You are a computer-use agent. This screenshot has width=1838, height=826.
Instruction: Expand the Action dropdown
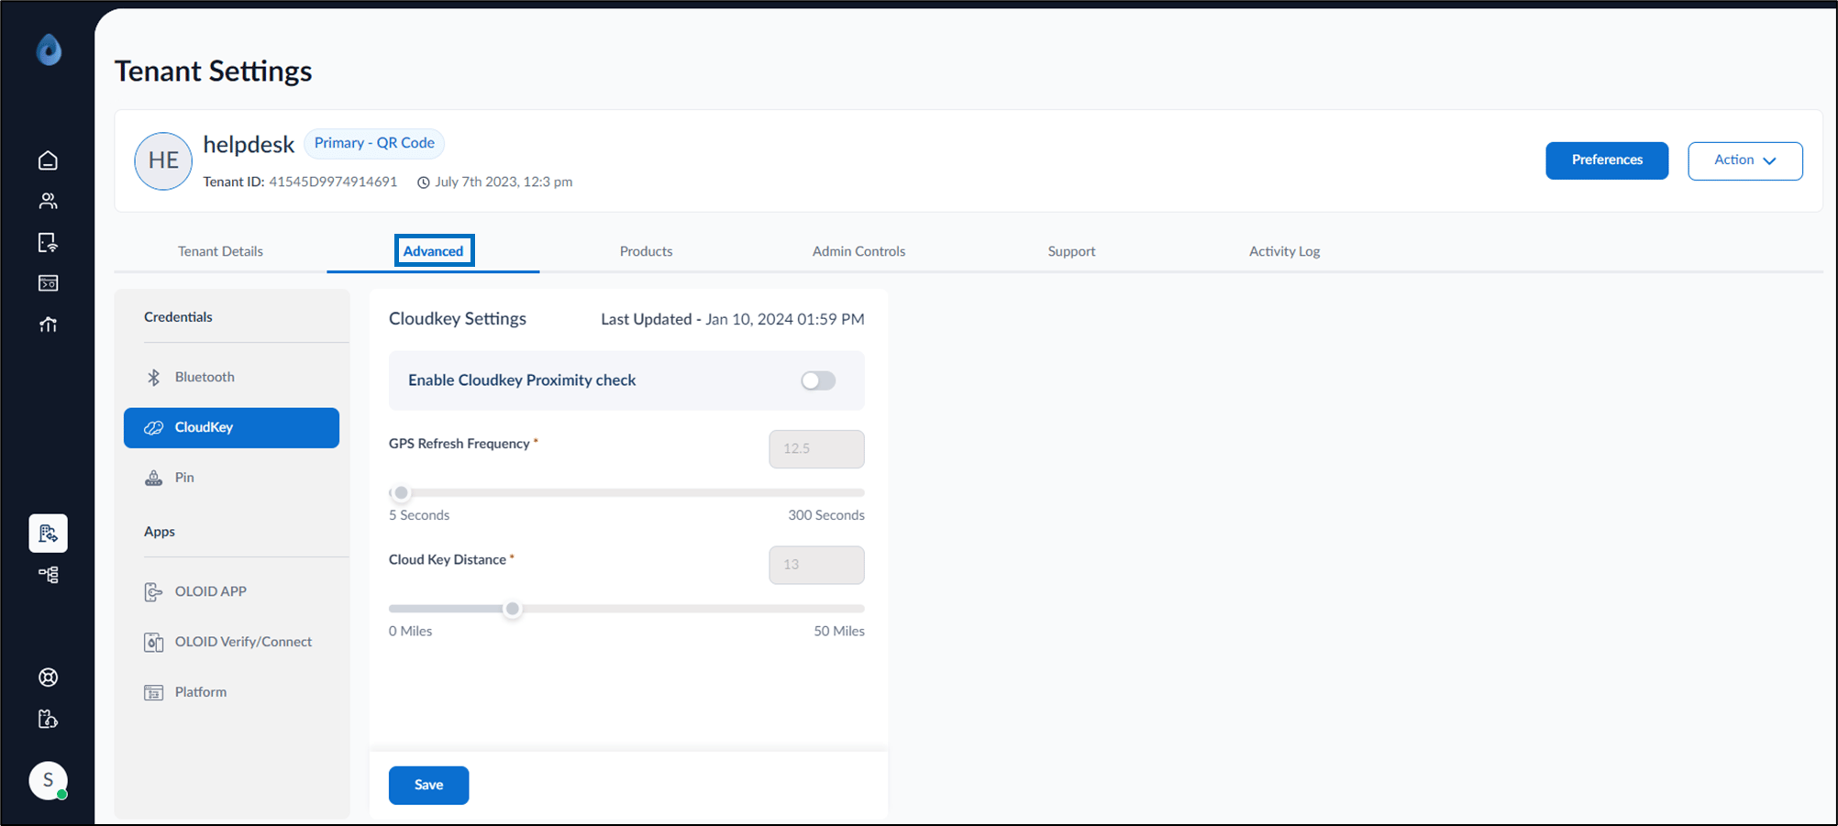click(x=1745, y=160)
